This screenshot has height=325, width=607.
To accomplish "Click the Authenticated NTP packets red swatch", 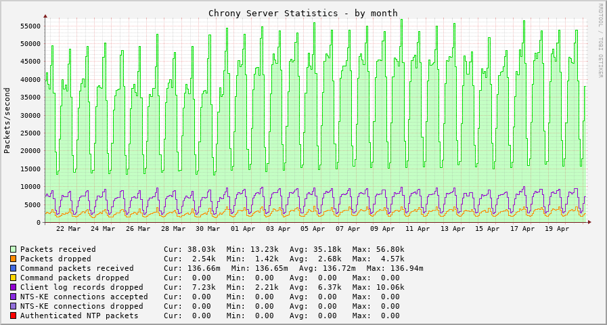I will [14, 316].
